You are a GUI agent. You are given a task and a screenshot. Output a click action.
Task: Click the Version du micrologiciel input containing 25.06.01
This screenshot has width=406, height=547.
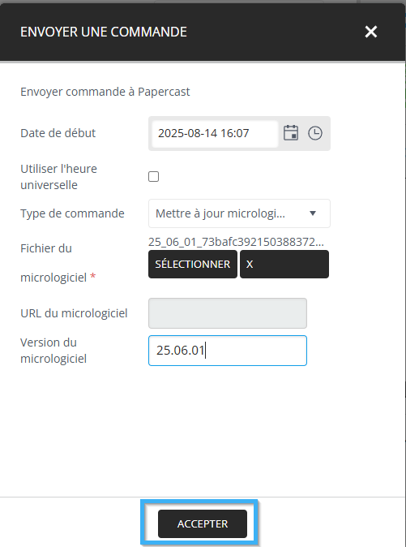click(228, 351)
